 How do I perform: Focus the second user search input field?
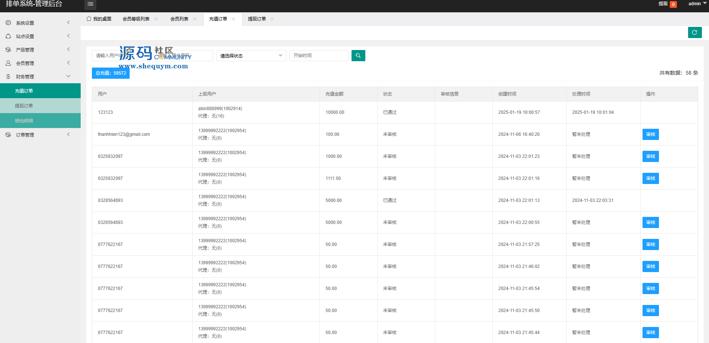pos(184,56)
